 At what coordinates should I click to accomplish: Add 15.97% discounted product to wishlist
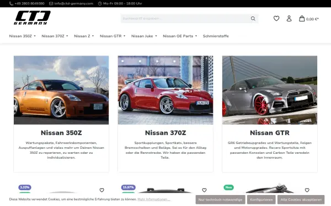coord(204,190)
